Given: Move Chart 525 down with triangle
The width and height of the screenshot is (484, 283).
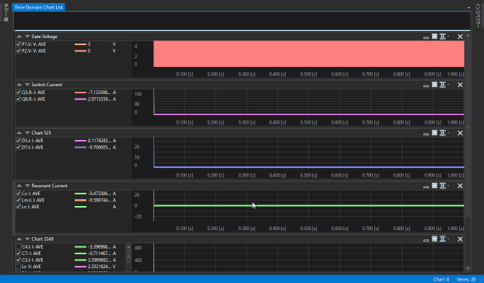Looking at the screenshot, I should pyautogui.click(x=27, y=133).
